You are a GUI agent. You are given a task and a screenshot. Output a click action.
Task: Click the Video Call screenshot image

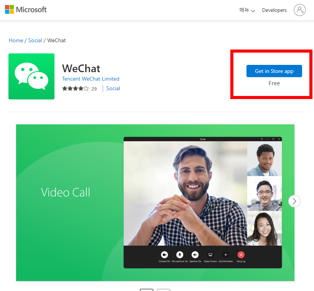point(155,202)
